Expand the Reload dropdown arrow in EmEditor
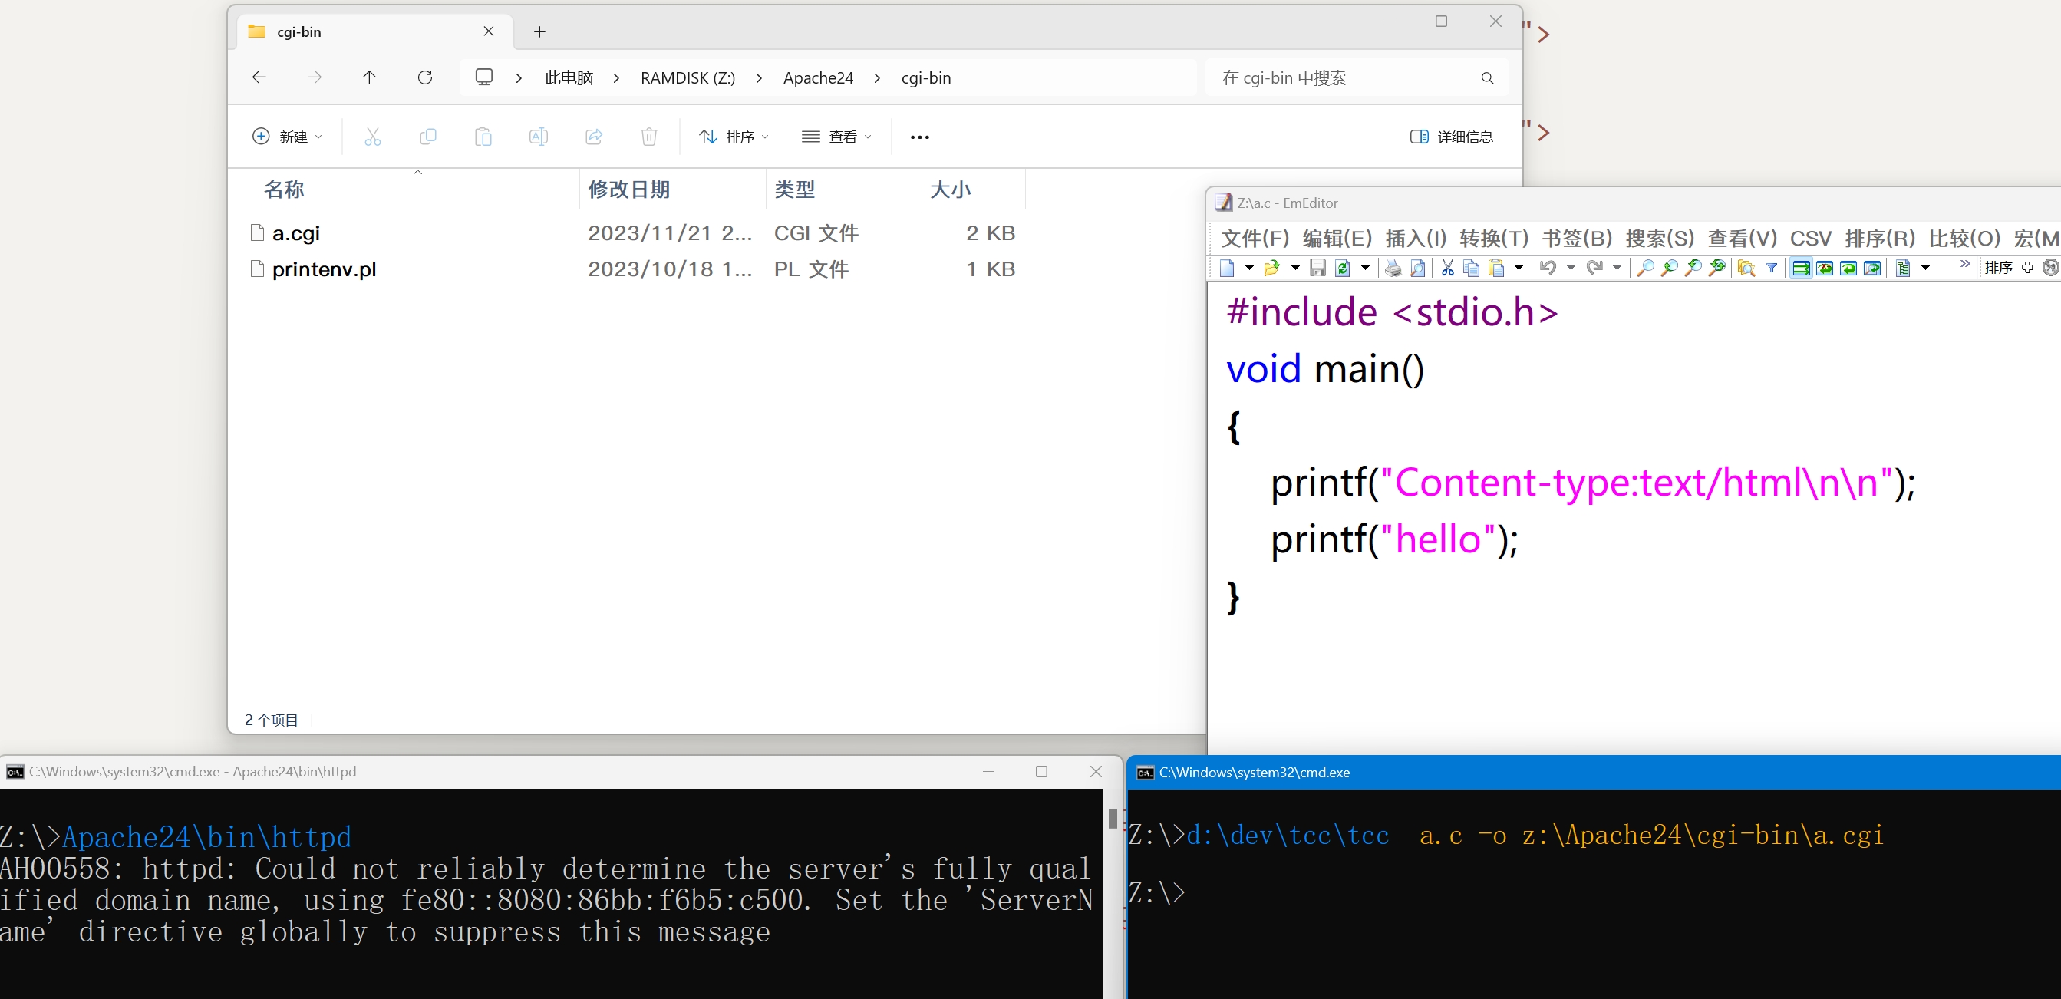Screen dimensions: 2061x999 (1366, 268)
